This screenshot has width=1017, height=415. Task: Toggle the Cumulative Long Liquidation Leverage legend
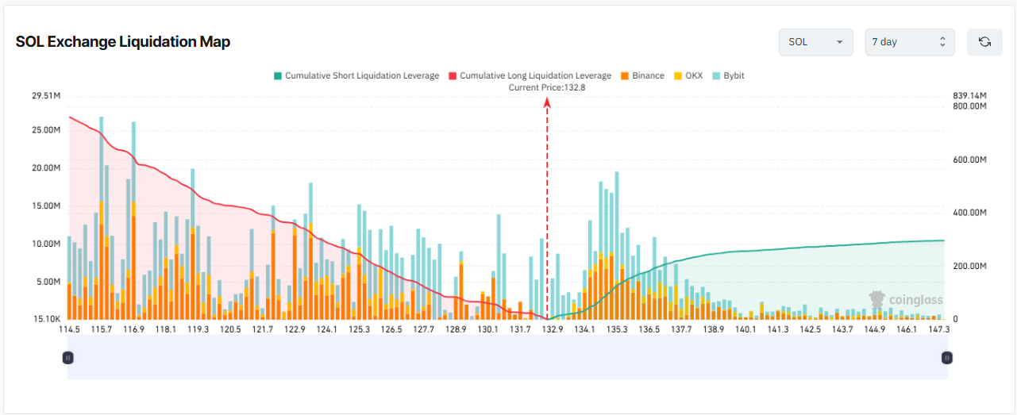click(530, 75)
